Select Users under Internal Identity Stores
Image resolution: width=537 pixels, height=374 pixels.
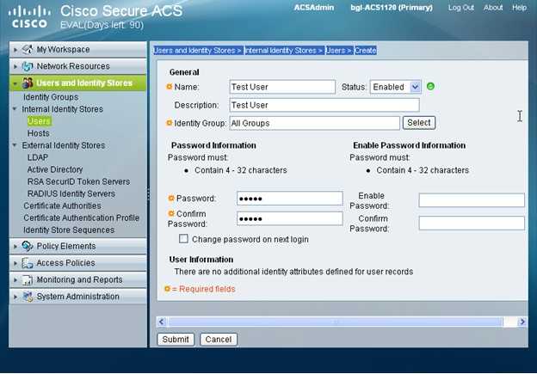point(39,121)
